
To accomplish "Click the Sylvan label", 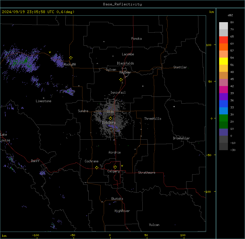I will pyautogui.click(x=111, y=70).
